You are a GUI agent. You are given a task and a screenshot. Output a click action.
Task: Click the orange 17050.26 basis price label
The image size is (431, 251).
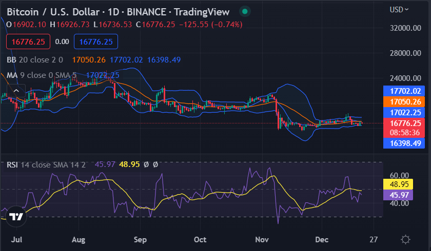[x=404, y=102]
